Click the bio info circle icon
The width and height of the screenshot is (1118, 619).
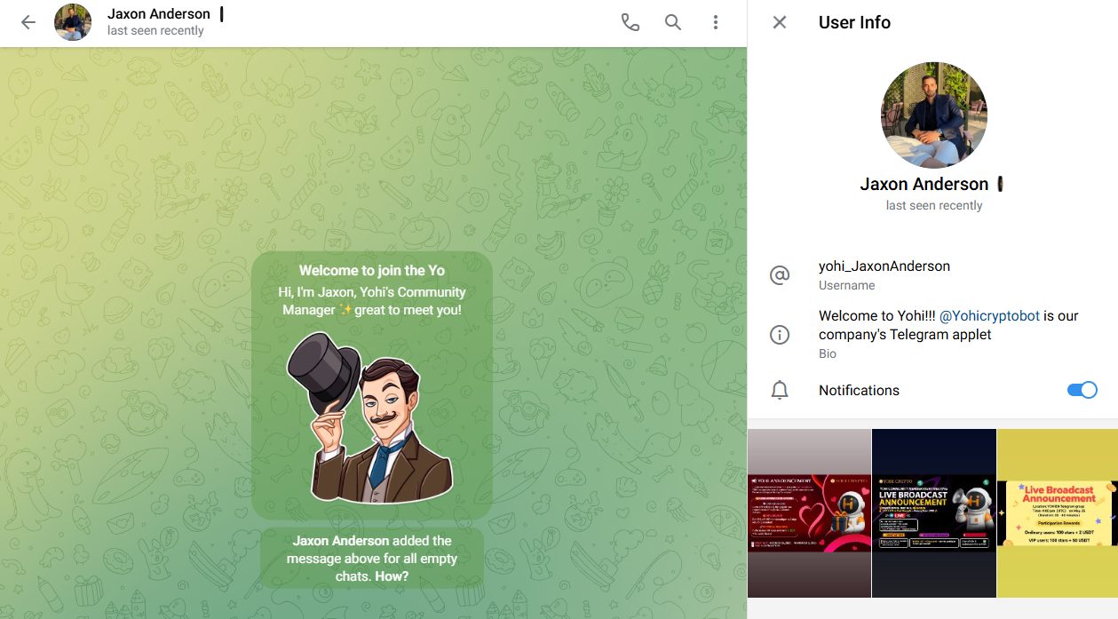point(780,335)
